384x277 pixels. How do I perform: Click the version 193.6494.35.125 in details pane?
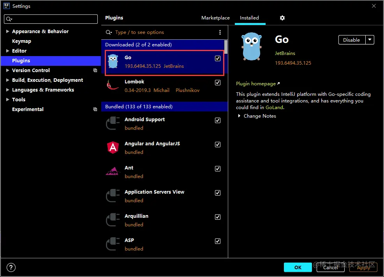tap(293, 63)
